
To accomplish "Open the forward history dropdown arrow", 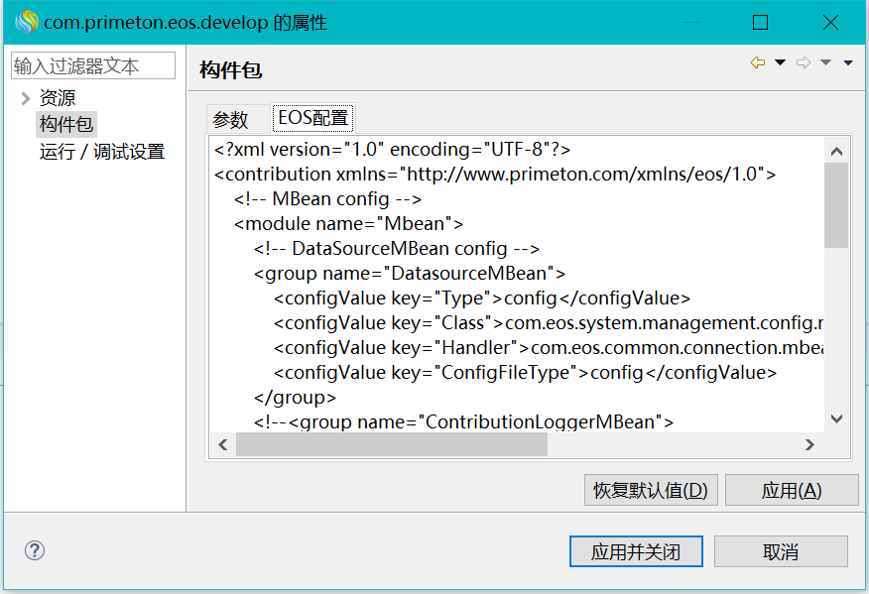I will click(x=825, y=62).
